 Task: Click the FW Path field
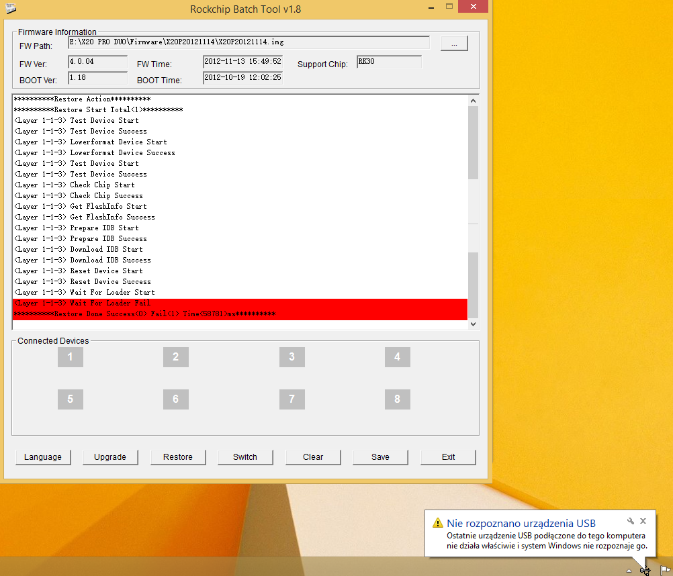pyautogui.click(x=249, y=42)
